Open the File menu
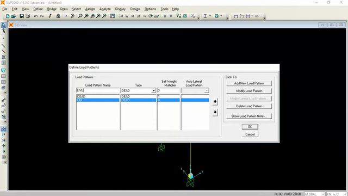The height and width of the screenshot is (196, 348). pos(5,9)
